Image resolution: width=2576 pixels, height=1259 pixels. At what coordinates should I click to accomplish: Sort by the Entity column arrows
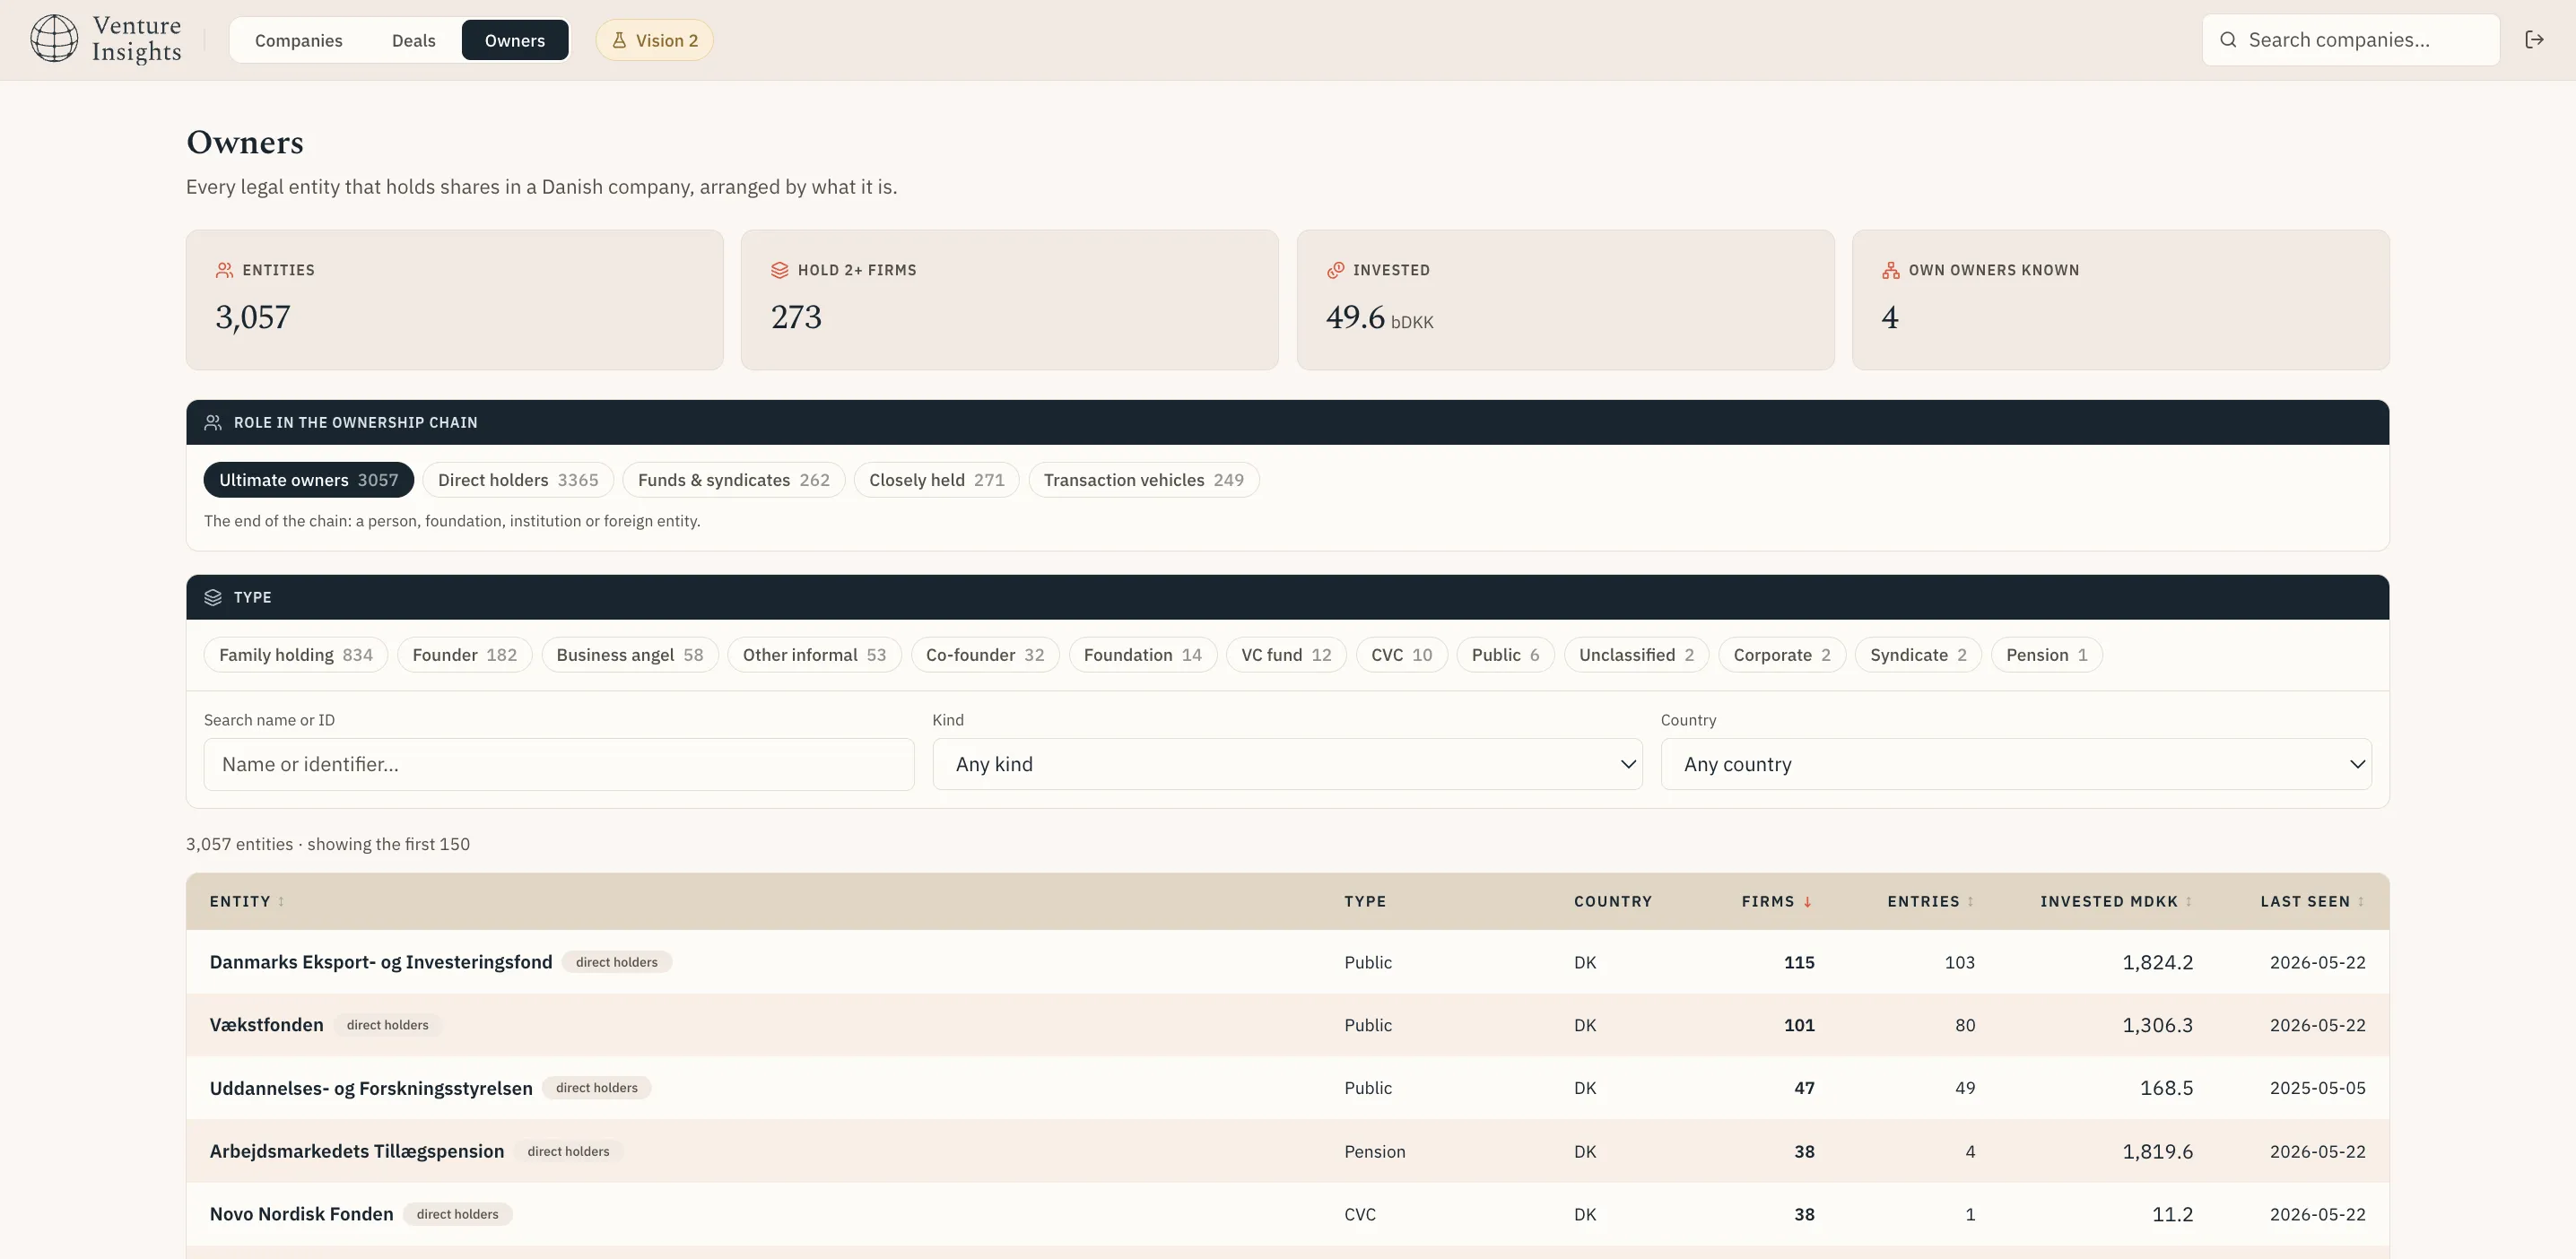281,902
